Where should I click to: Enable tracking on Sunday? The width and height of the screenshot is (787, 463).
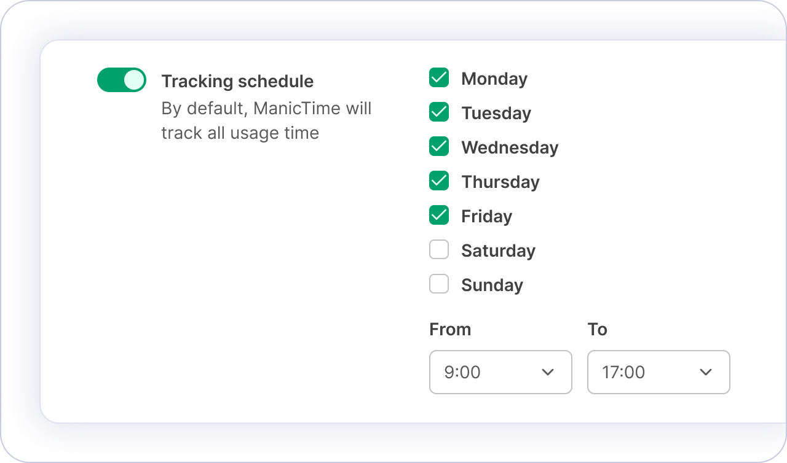point(439,284)
